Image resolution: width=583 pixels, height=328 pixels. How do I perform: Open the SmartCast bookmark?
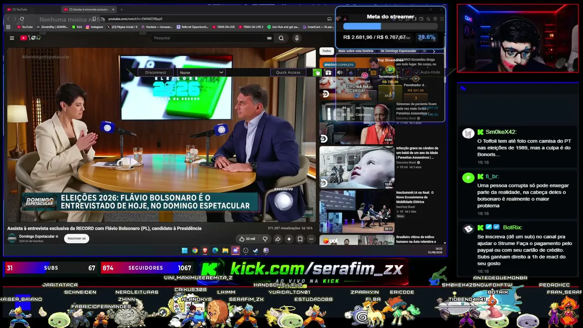318,27
